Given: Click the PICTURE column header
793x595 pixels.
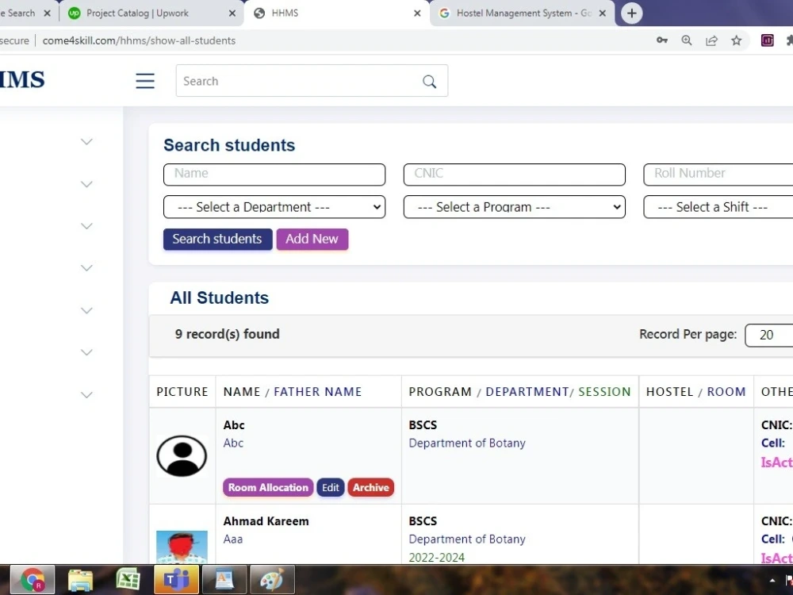Looking at the screenshot, I should tap(182, 392).
